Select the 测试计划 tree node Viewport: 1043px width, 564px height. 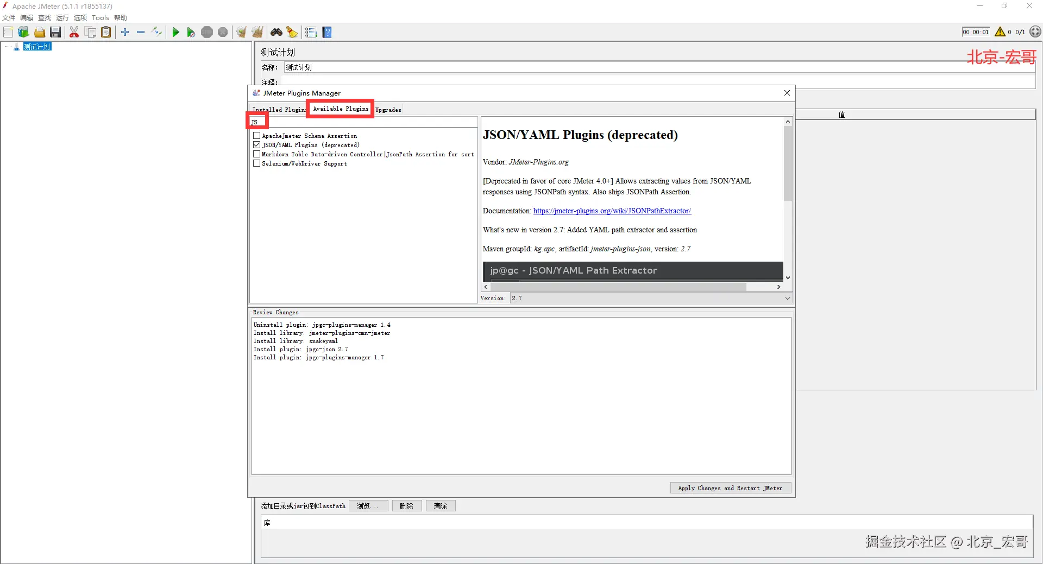click(37, 47)
